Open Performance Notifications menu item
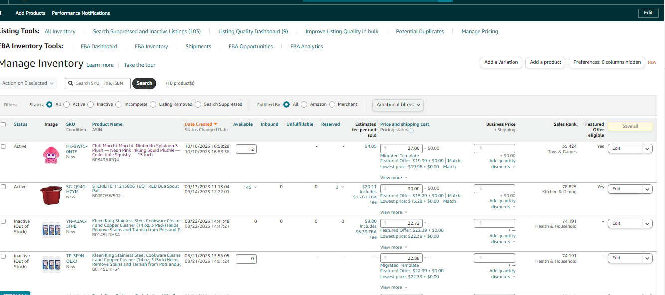The width and height of the screenshot is (665, 295). tap(81, 13)
